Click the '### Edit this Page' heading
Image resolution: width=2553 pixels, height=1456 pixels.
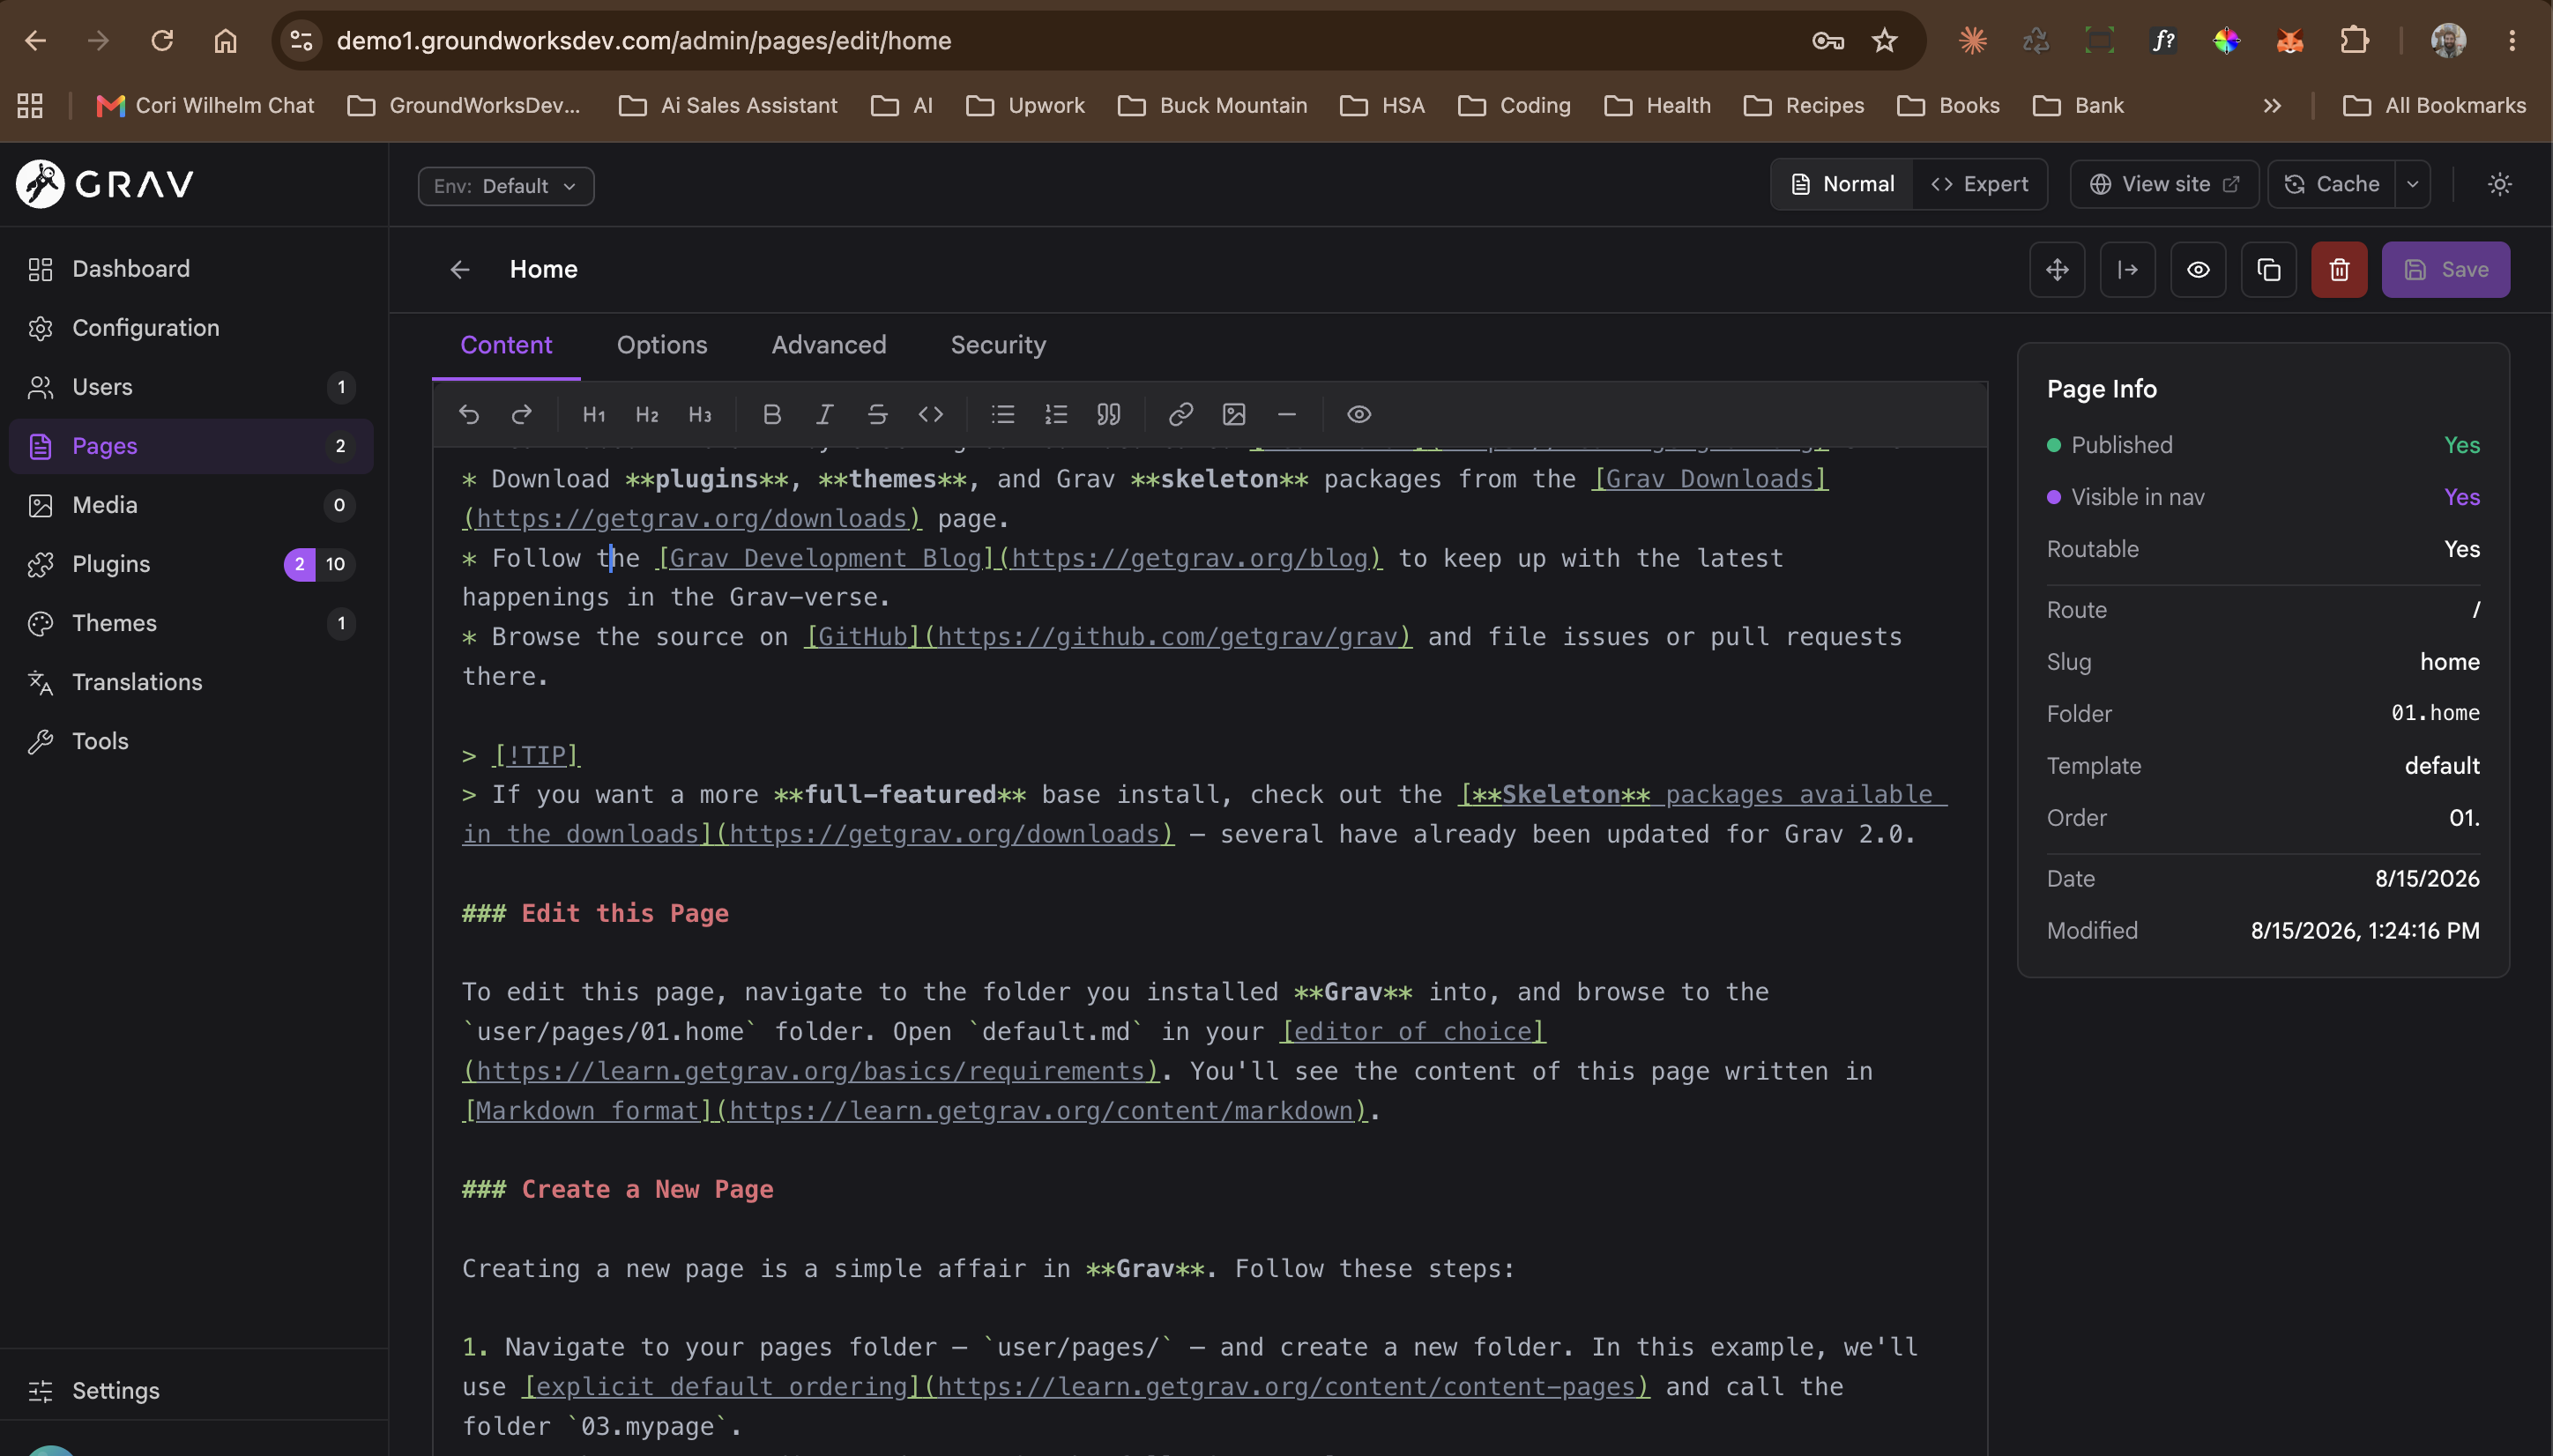coord(595,913)
